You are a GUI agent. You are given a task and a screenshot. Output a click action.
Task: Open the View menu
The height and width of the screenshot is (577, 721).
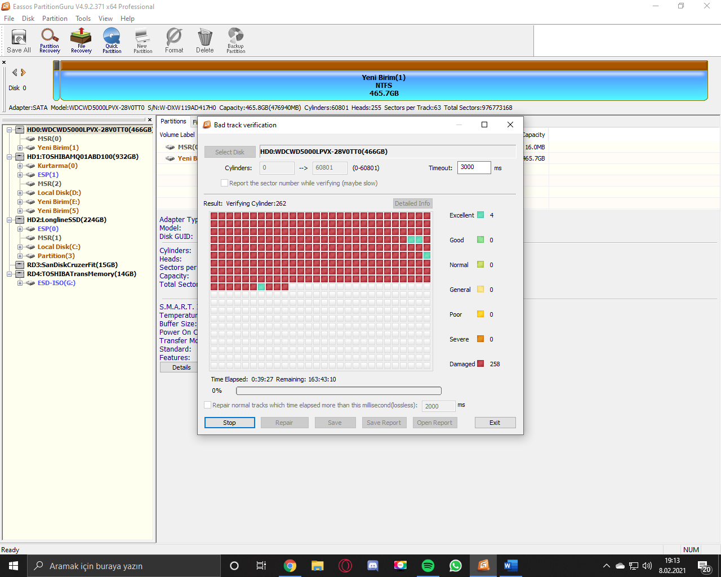[105, 19]
